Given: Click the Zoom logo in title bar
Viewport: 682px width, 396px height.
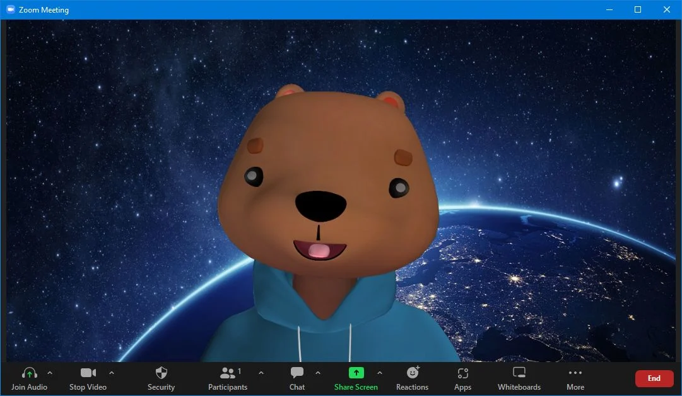Looking at the screenshot, I should click(x=10, y=9).
